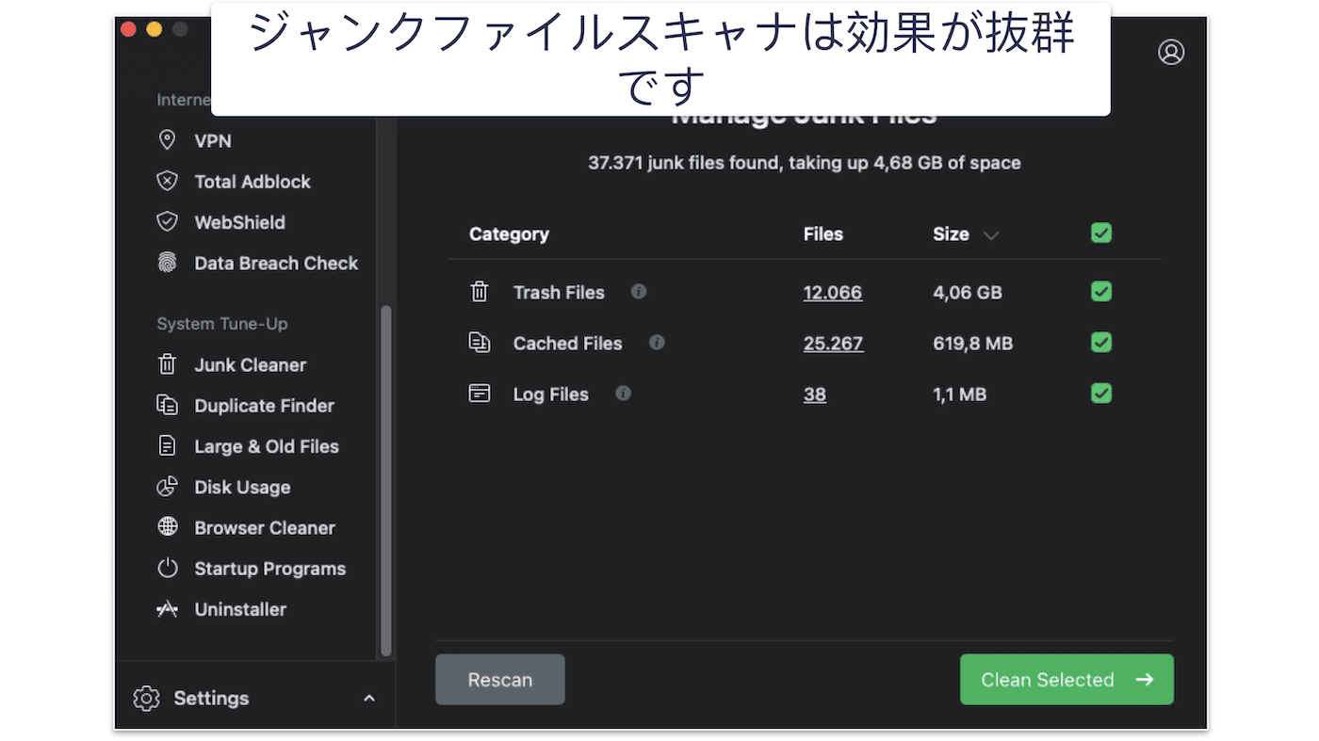1319x741 pixels.
Task: Click the 1,1 MB size value
Action: click(x=960, y=394)
